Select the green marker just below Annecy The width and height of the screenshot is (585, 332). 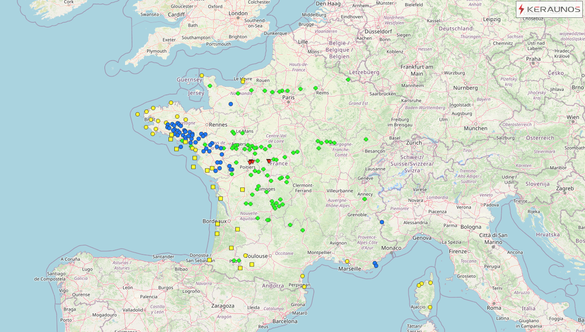[x=364, y=199]
